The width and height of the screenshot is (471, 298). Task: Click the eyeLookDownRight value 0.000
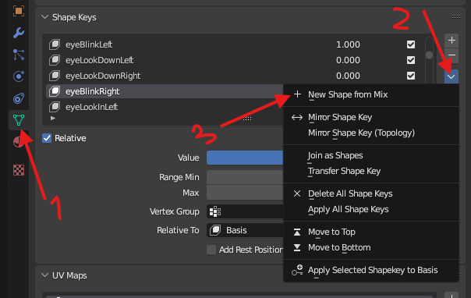click(348, 76)
